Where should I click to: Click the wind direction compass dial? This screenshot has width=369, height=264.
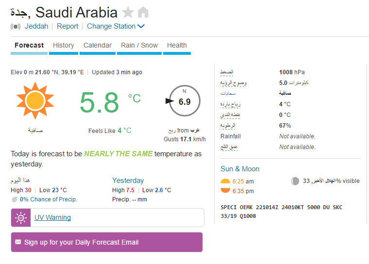pos(184,101)
